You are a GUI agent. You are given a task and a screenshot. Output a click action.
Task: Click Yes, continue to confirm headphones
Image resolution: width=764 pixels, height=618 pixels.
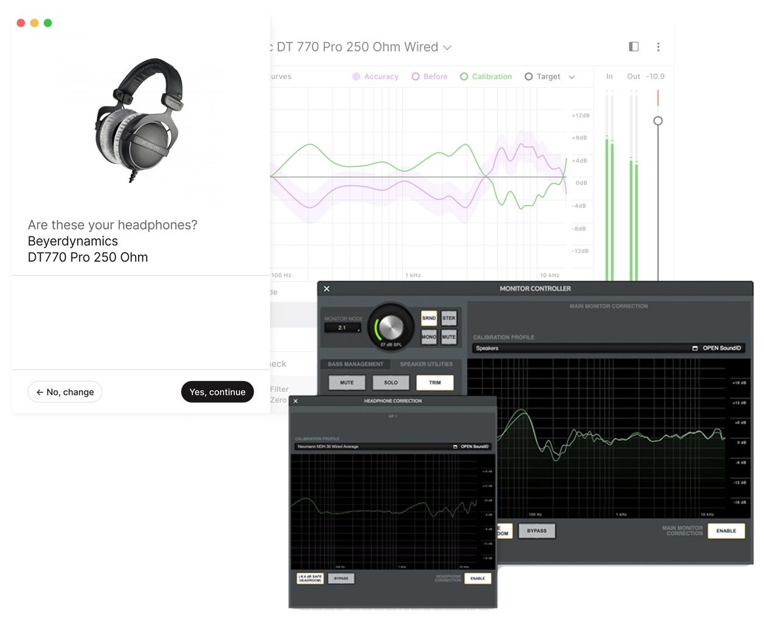coord(217,392)
